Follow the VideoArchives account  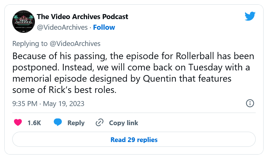point(104,28)
